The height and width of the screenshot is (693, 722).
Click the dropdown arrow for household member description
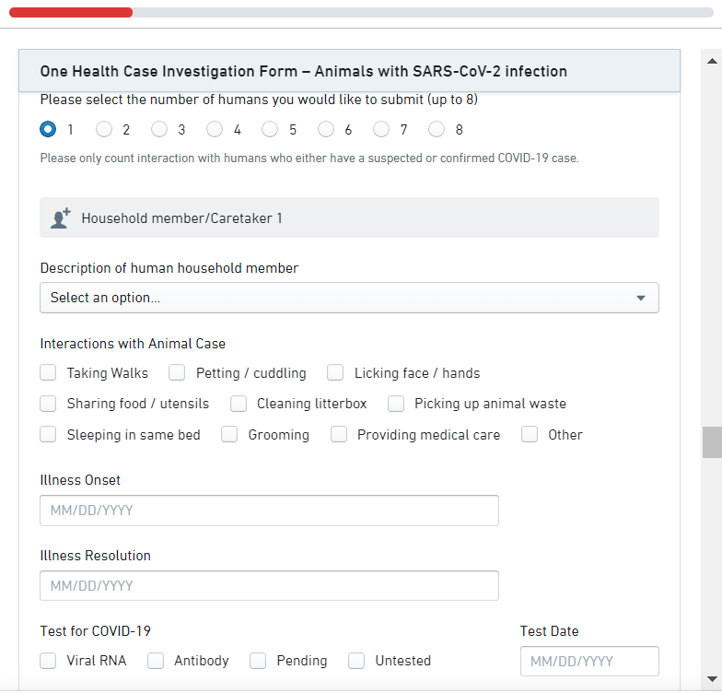[x=641, y=298]
